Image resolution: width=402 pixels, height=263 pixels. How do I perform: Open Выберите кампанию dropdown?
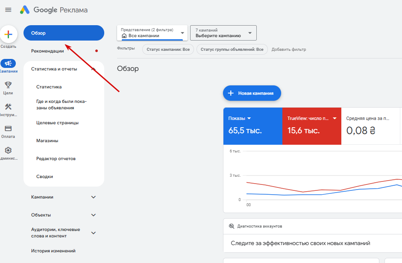(x=223, y=33)
